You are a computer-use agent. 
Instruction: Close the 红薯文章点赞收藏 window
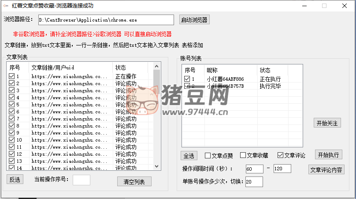pyautogui.click(x=345, y=6)
